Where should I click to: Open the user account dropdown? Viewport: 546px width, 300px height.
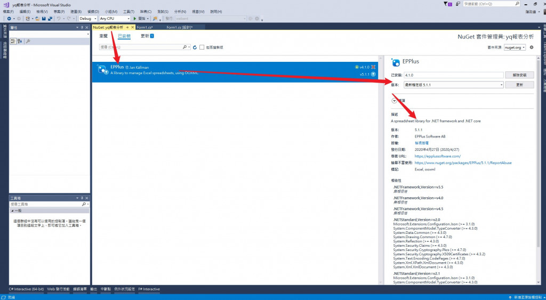click(540, 12)
